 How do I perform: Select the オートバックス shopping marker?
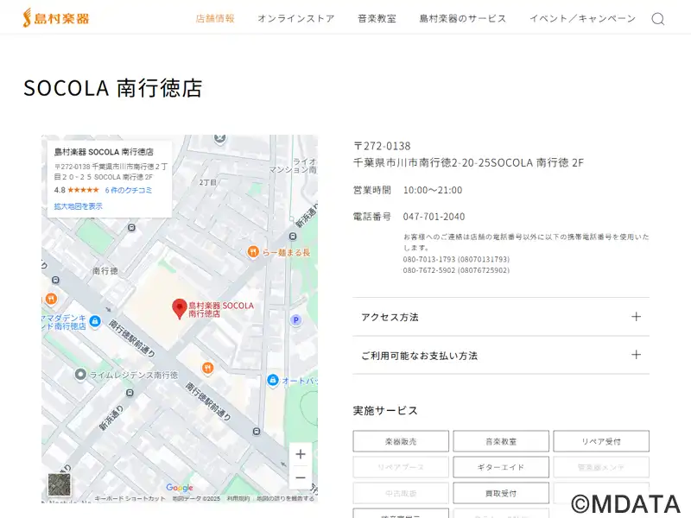click(x=273, y=380)
